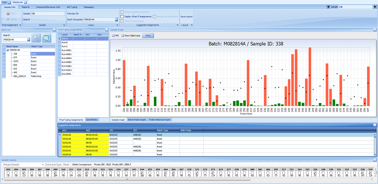Select the HLA-C locus row
This screenshot has width=378, height=184.
click(x=83, y=46)
